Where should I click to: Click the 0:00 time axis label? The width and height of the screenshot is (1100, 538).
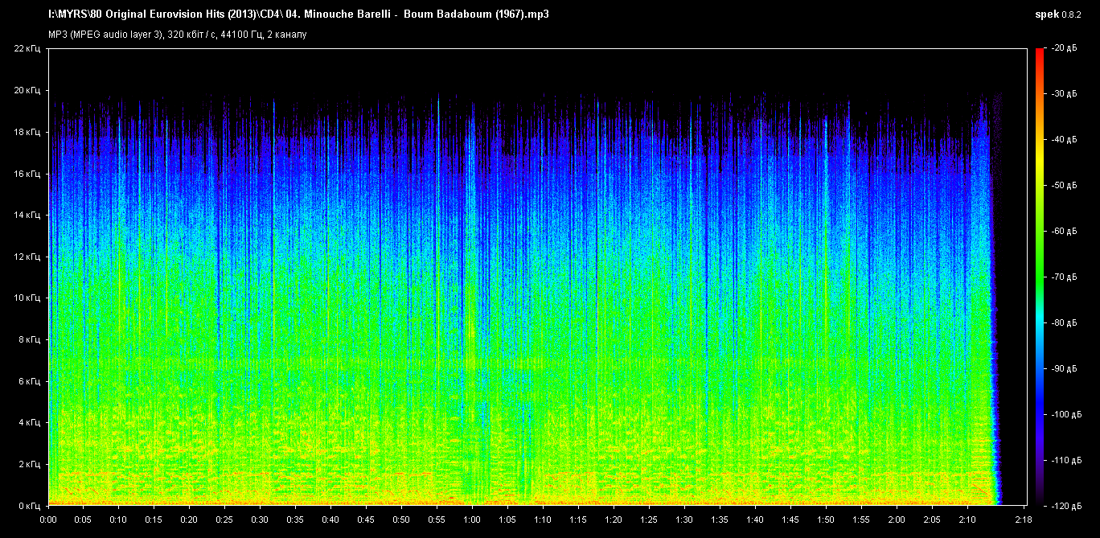click(x=49, y=520)
